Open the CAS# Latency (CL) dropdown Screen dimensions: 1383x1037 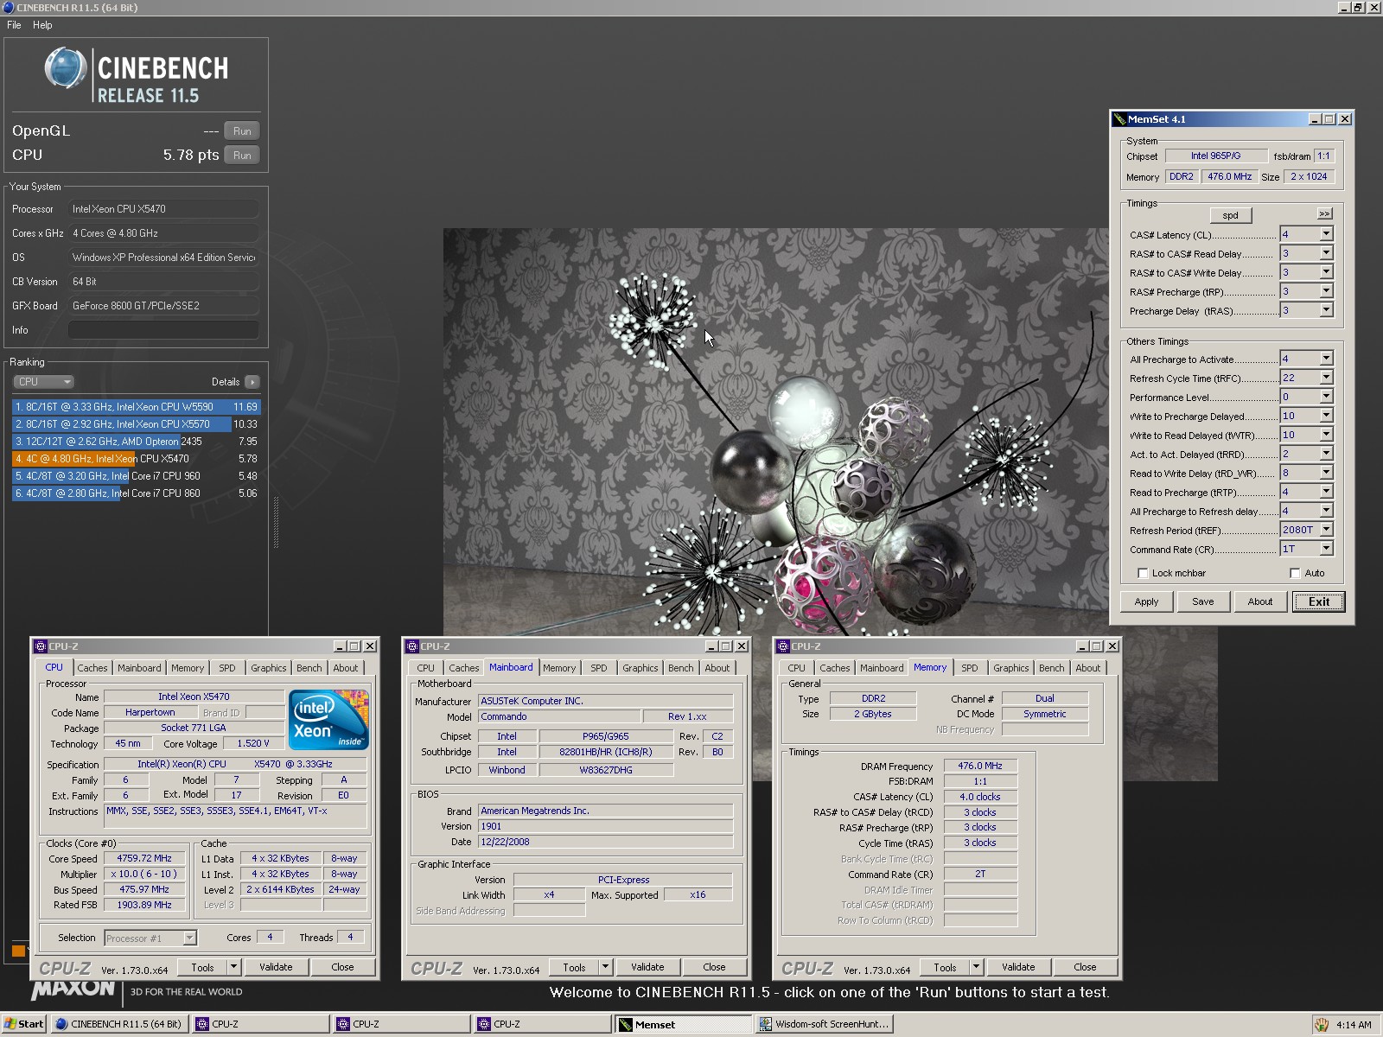coord(1326,234)
